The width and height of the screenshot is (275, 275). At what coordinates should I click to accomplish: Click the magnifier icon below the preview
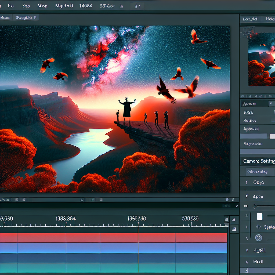[x=81, y=200]
